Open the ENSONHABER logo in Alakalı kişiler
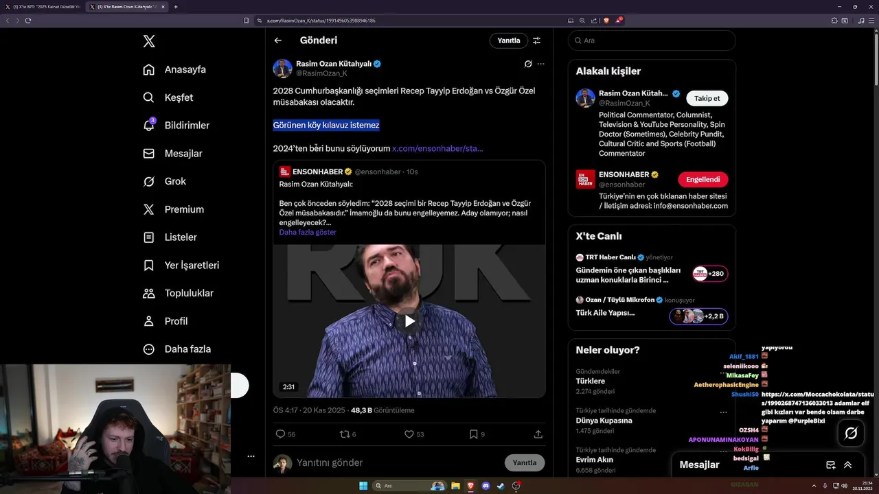The width and height of the screenshot is (879, 494). (586, 179)
